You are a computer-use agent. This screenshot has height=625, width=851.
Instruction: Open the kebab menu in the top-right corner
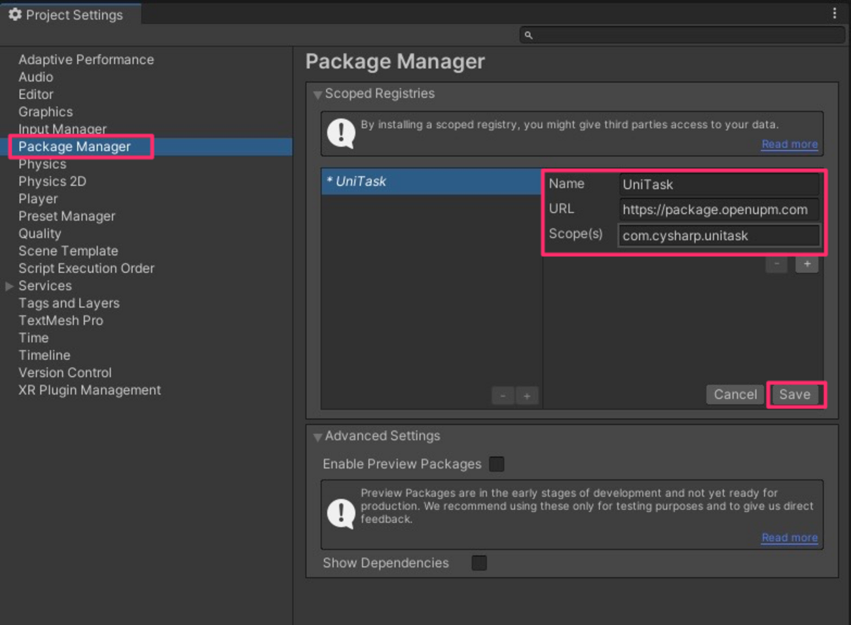click(836, 13)
